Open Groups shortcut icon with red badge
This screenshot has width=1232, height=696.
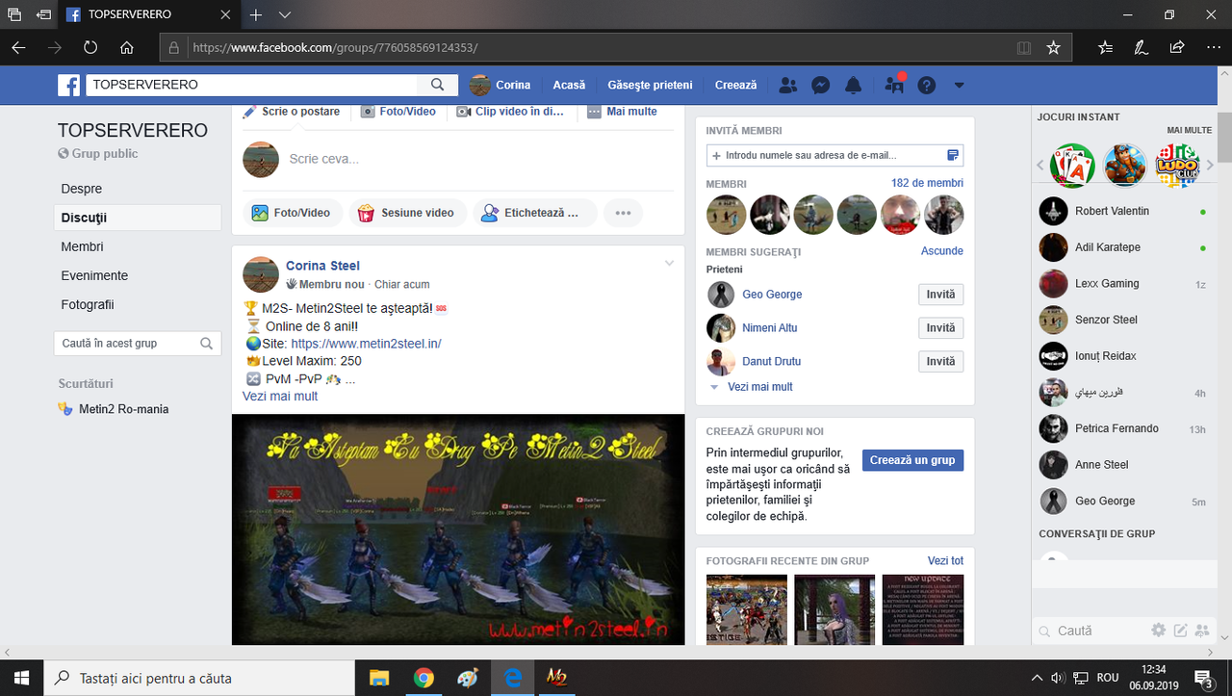(x=894, y=85)
